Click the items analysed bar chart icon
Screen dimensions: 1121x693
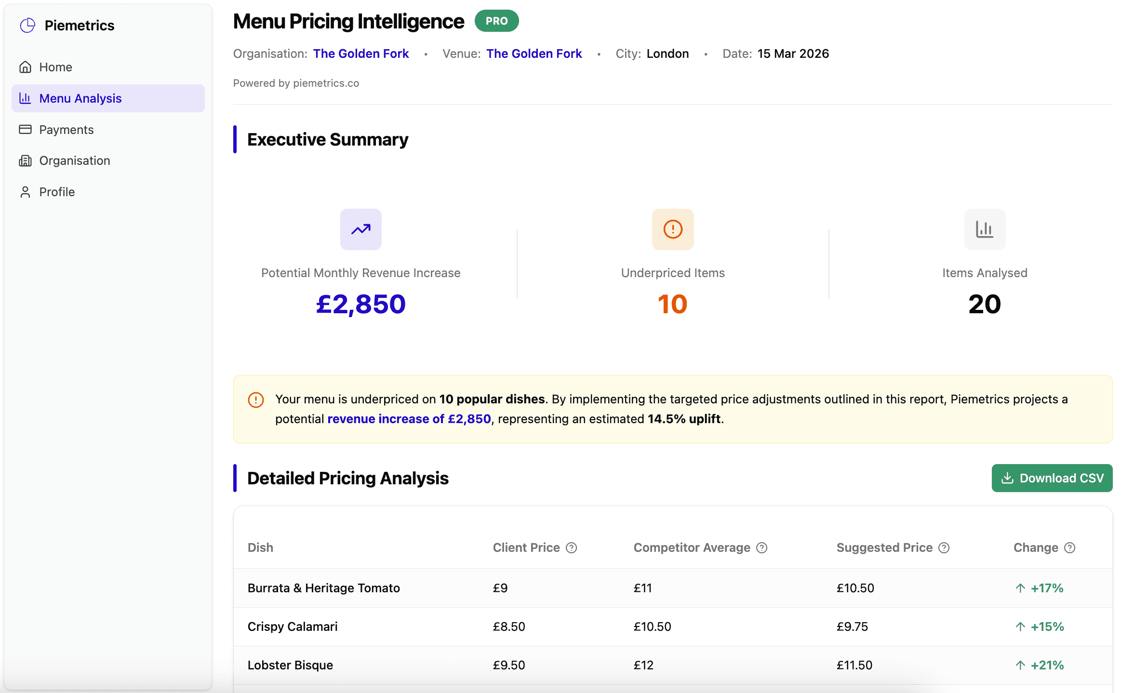[x=984, y=229]
